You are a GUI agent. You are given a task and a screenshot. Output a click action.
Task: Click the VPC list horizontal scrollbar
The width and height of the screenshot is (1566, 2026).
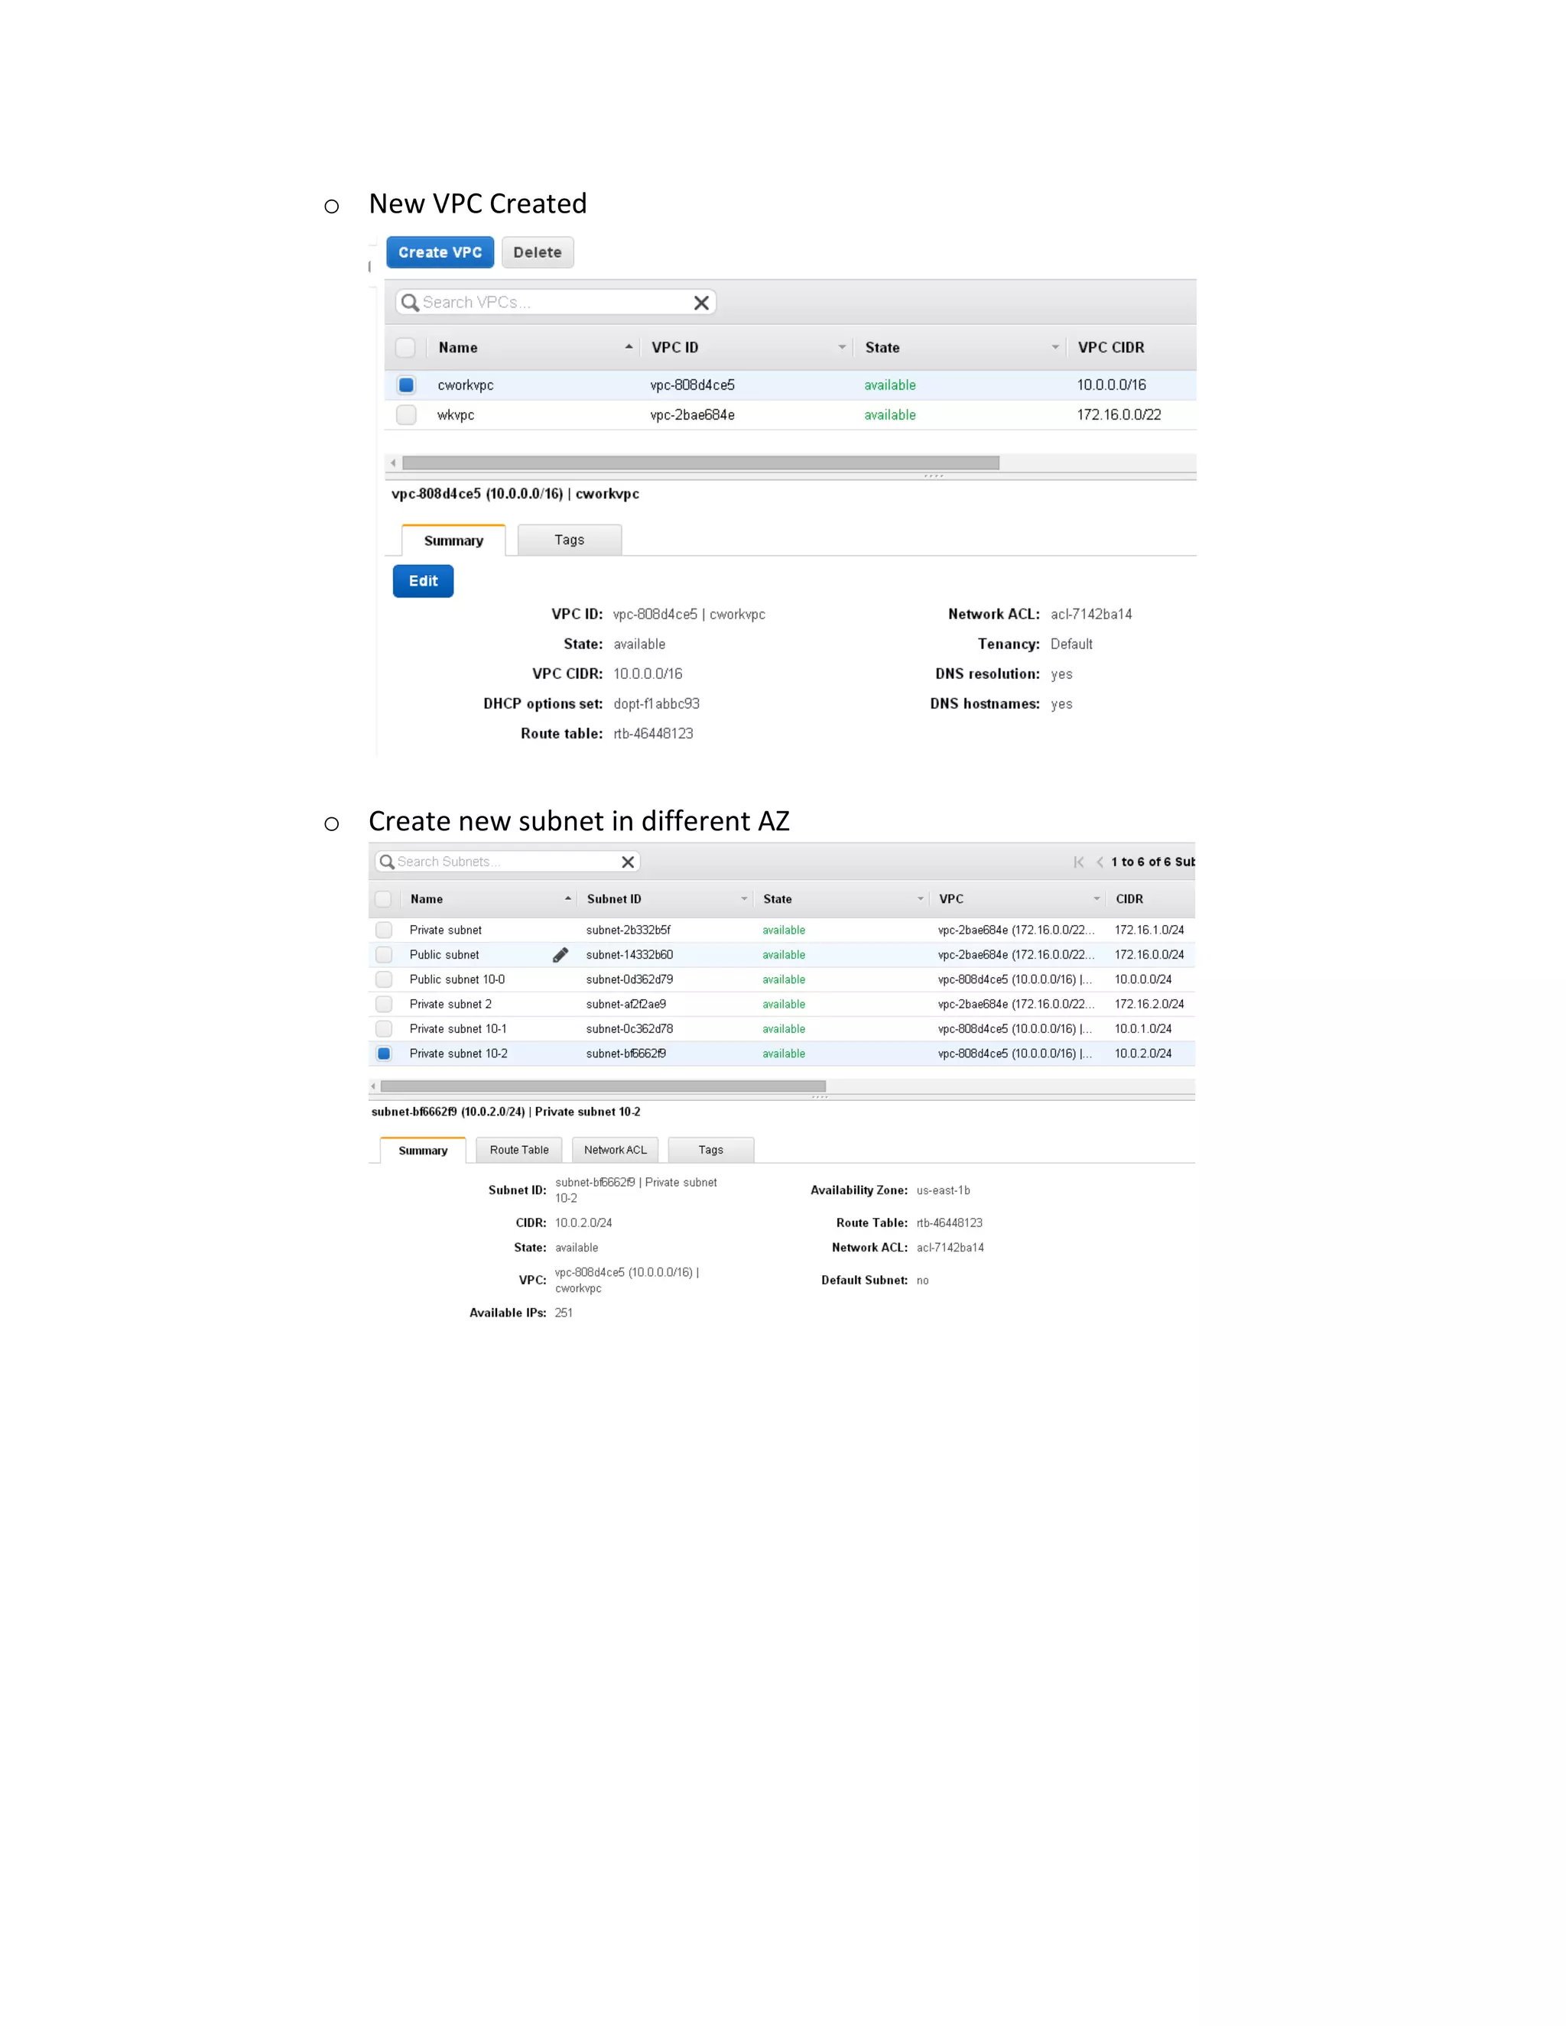click(x=700, y=463)
